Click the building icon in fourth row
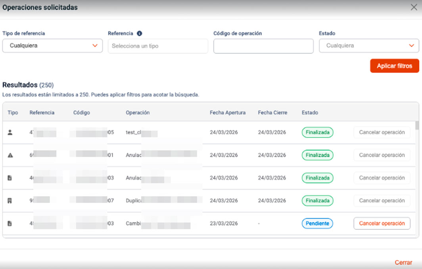The width and height of the screenshot is (422, 269). (10, 201)
